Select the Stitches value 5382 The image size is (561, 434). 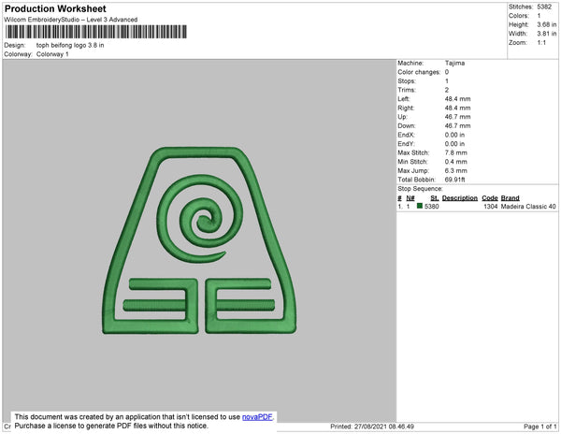(544, 7)
